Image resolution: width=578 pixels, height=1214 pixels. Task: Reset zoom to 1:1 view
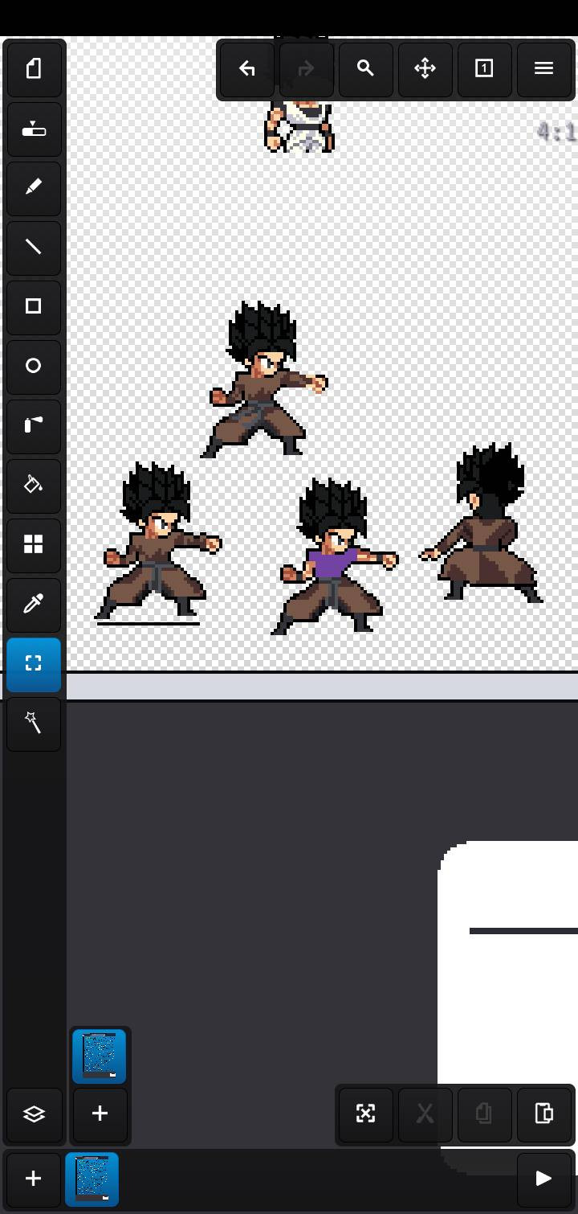click(485, 69)
